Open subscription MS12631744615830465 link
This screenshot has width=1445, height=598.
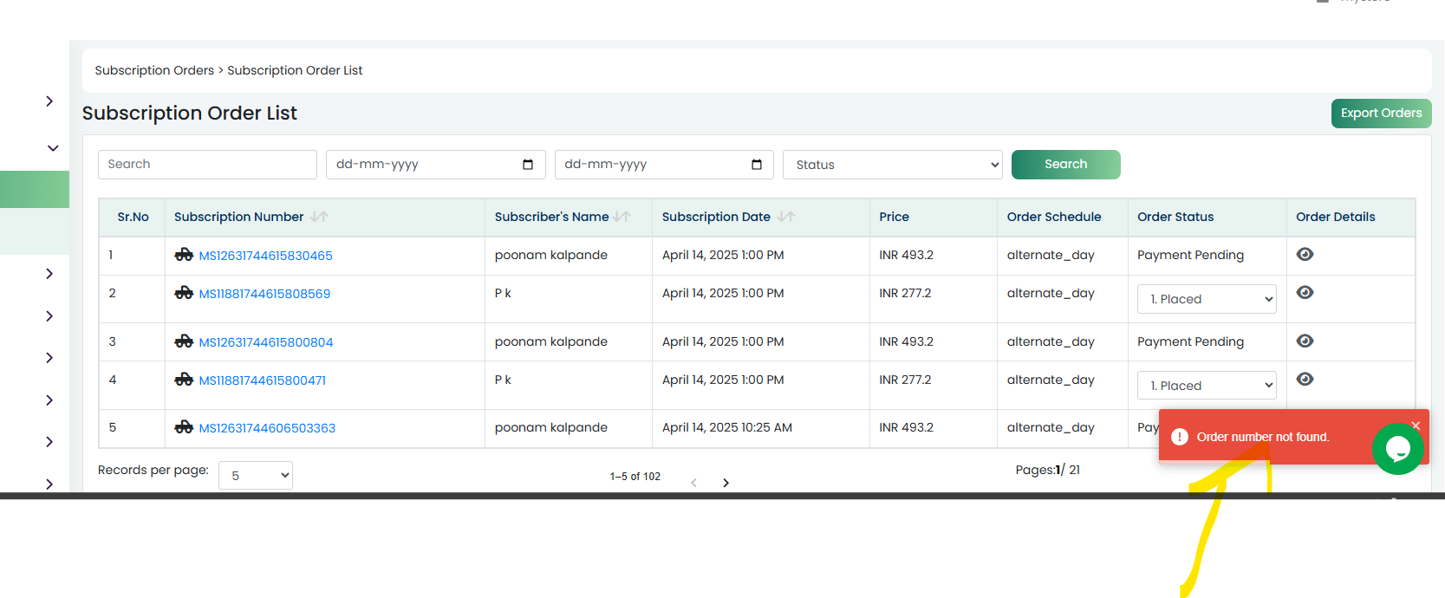tap(265, 256)
